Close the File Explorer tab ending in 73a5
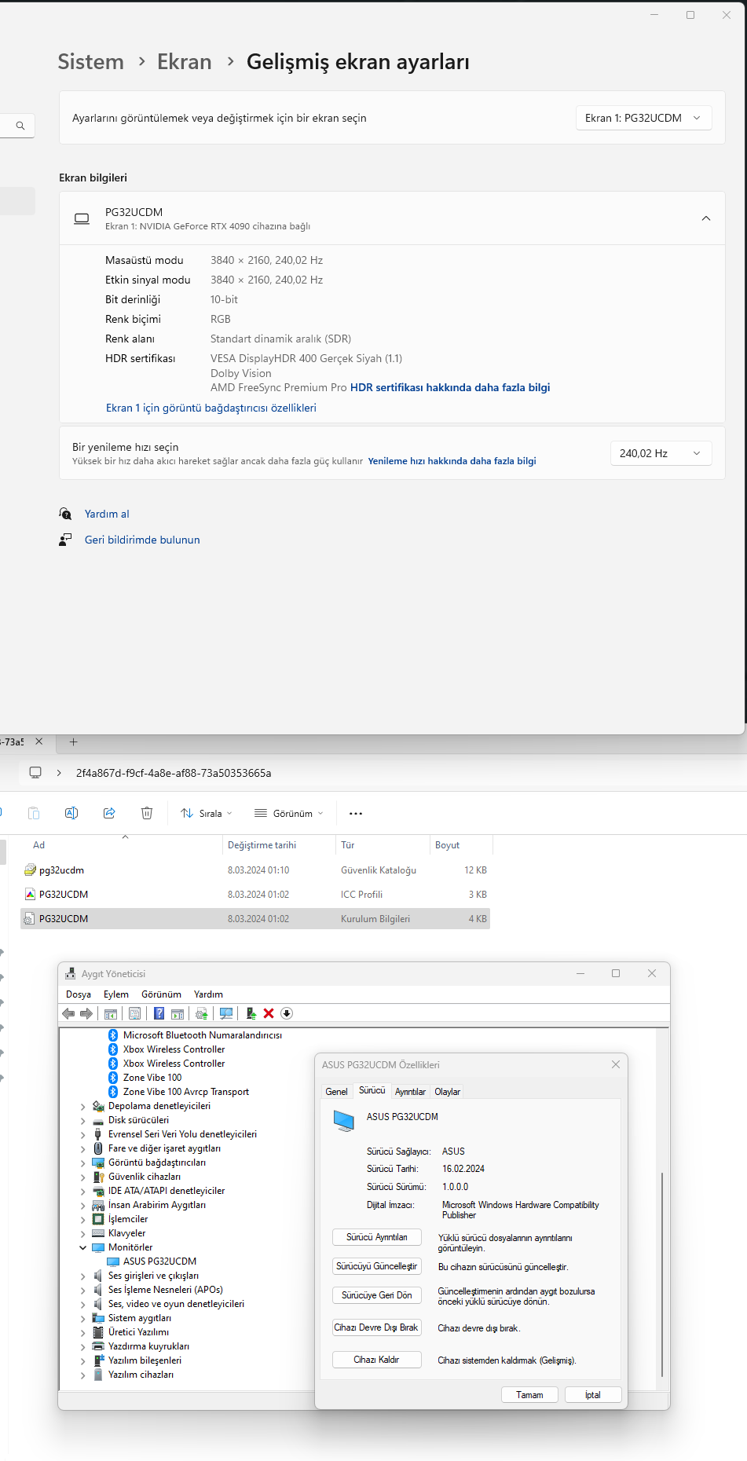Image resolution: width=747 pixels, height=1461 pixels. point(38,741)
